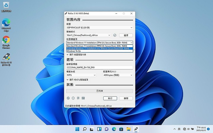Open the device GSP1RMCULXF dropdown
Image resolution: width=213 pixels, height=133 pixels.
pyautogui.click(x=100, y=27)
